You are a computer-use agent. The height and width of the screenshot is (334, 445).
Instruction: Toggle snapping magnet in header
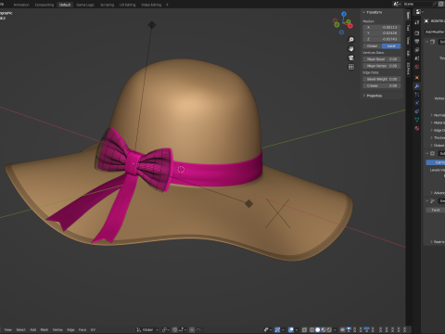pyautogui.click(x=175, y=329)
